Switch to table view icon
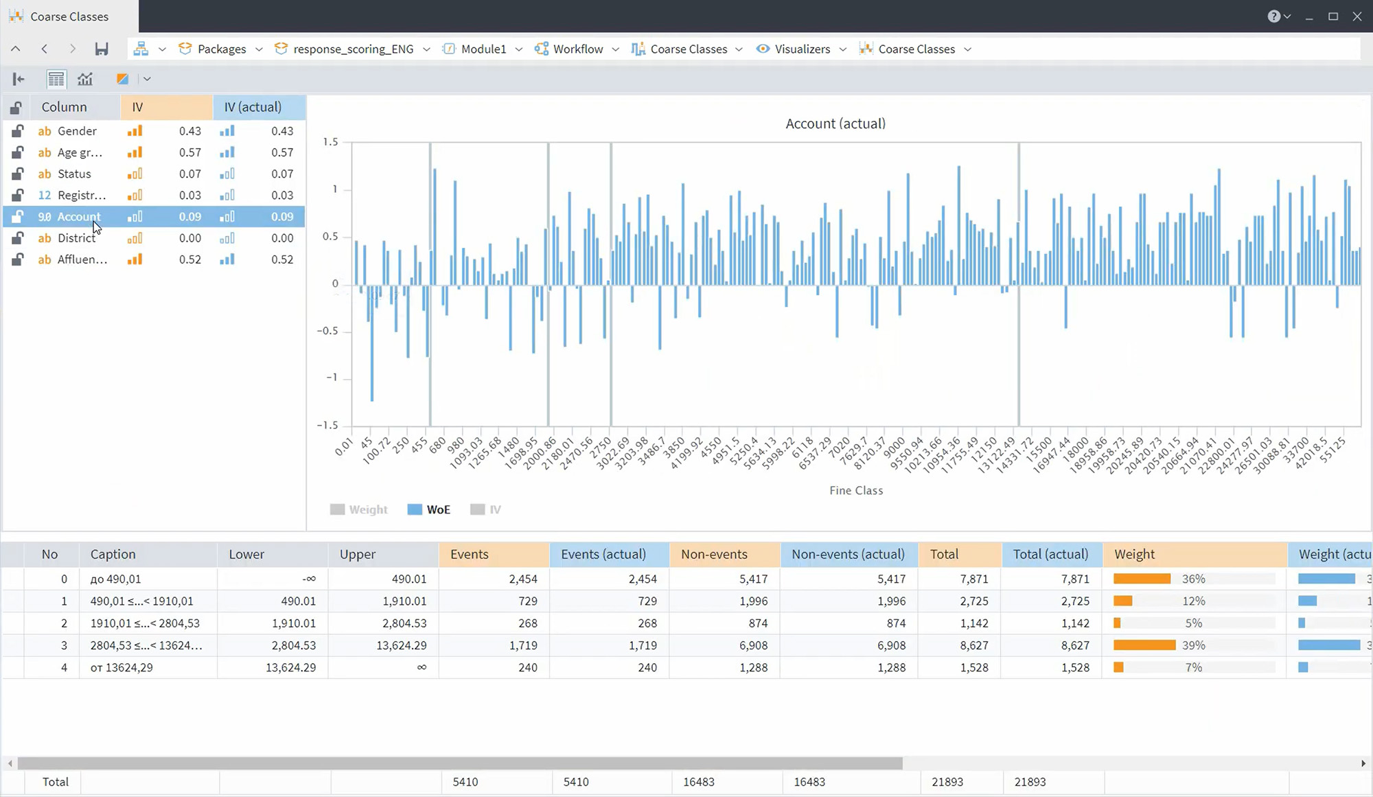 [x=56, y=79]
